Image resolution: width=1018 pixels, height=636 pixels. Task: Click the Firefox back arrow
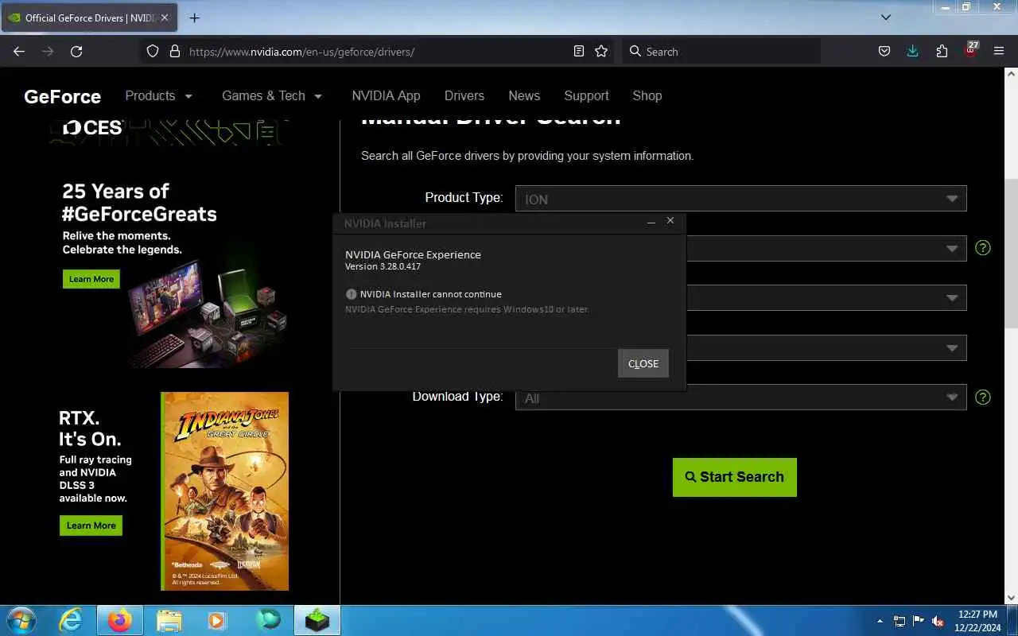click(19, 51)
